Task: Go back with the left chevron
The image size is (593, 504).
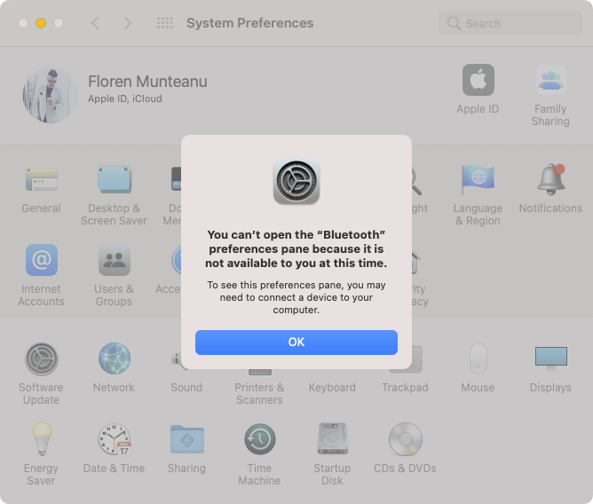Action: click(x=96, y=23)
